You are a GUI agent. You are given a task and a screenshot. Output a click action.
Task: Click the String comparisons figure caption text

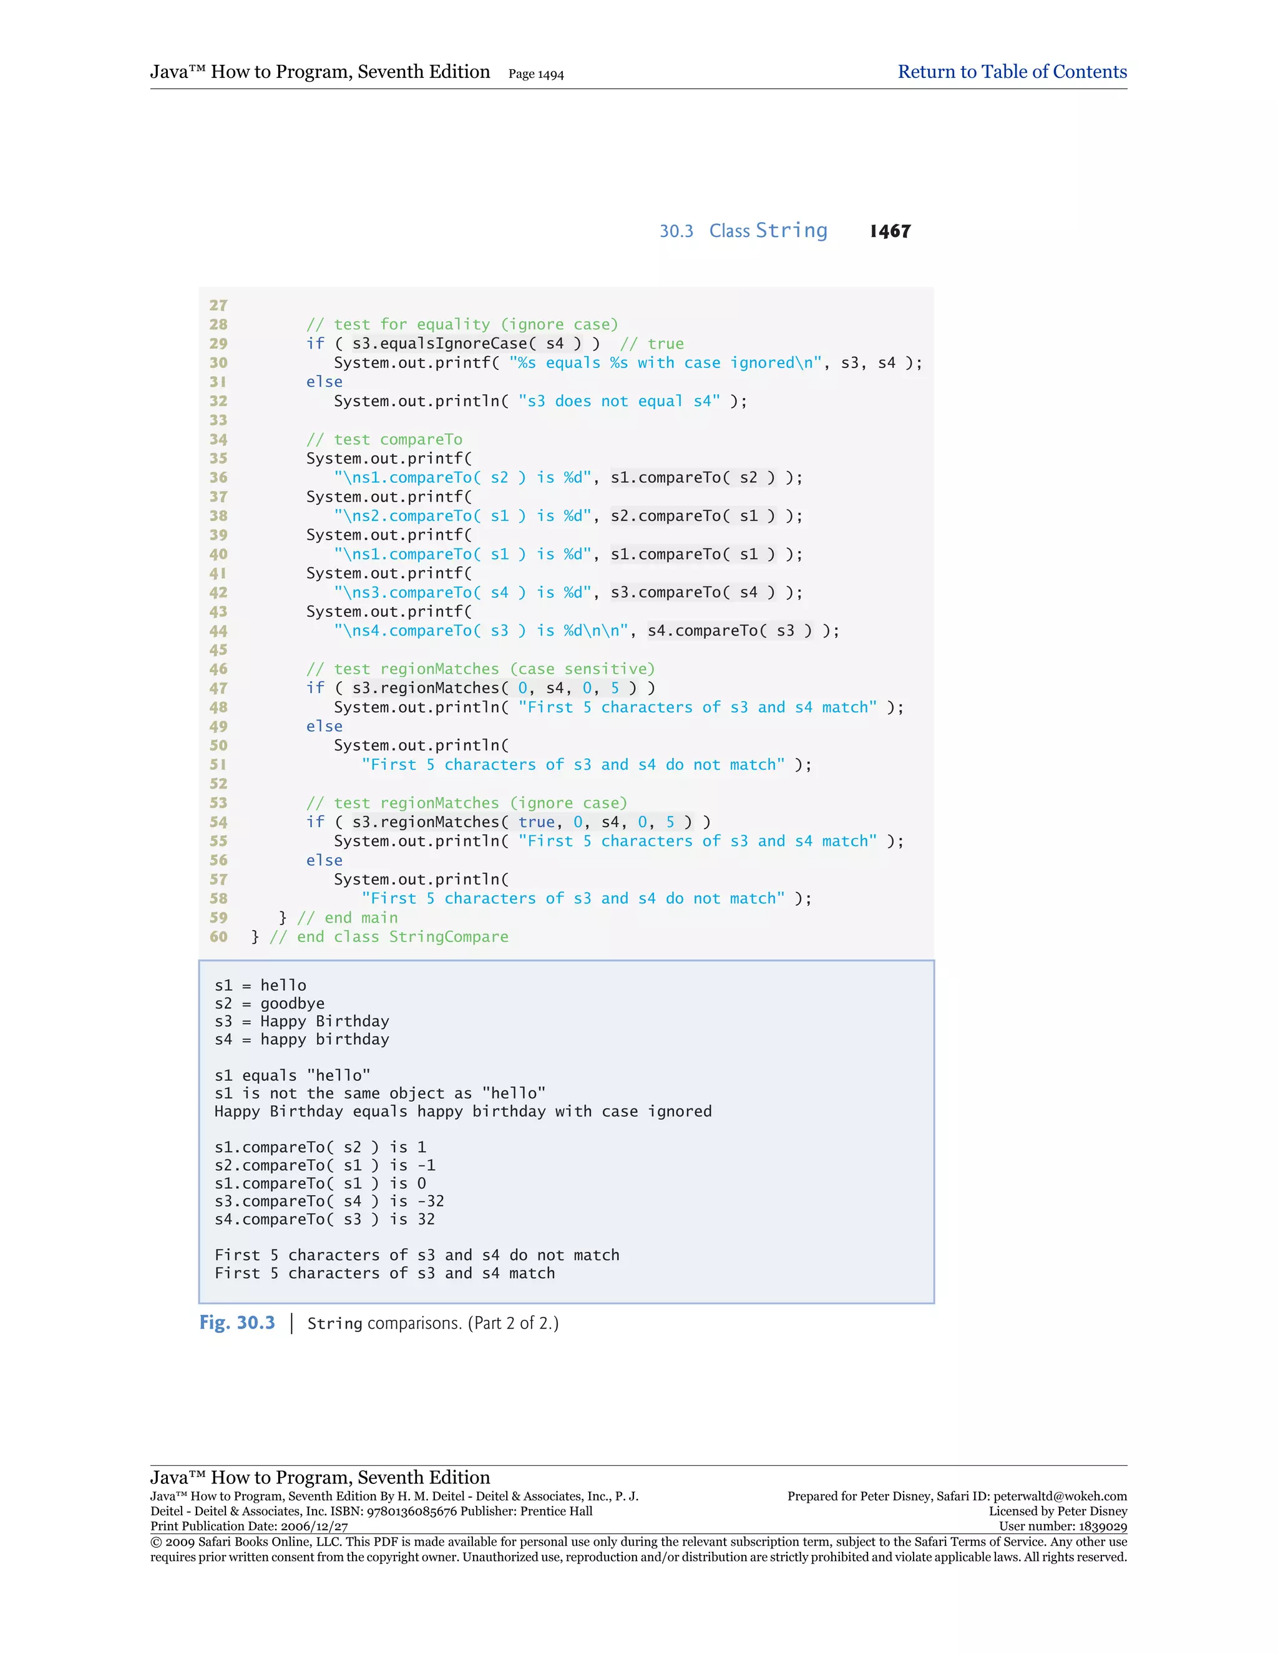click(x=432, y=1323)
